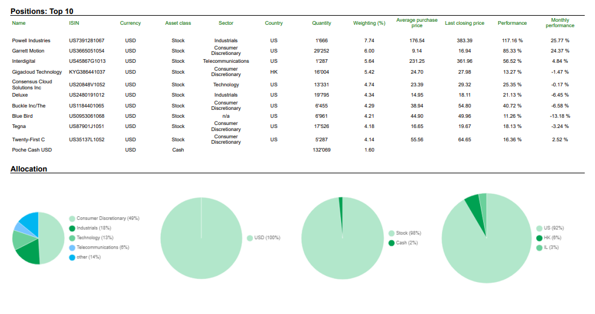Open the Powell Industries position
This screenshot has width=595, height=314.
click(31, 40)
